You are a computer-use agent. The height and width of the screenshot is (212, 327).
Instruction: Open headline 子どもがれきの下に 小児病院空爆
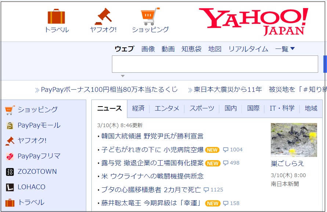pyautogui.click(x=152, y=150)
